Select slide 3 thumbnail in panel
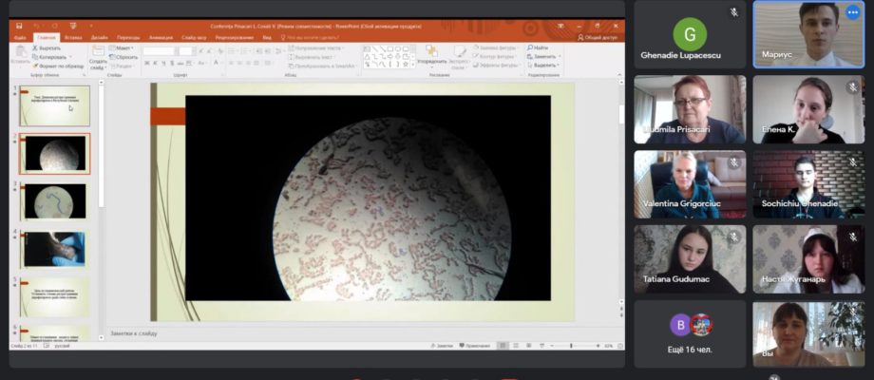 point(55,201)
